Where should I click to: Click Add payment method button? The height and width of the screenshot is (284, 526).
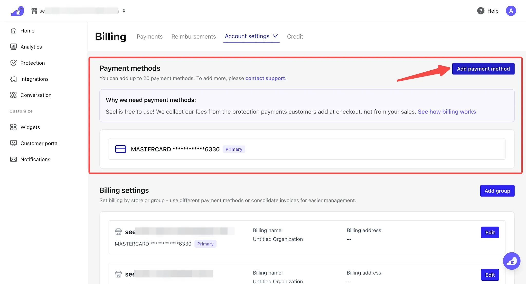(x=483, y=69)
